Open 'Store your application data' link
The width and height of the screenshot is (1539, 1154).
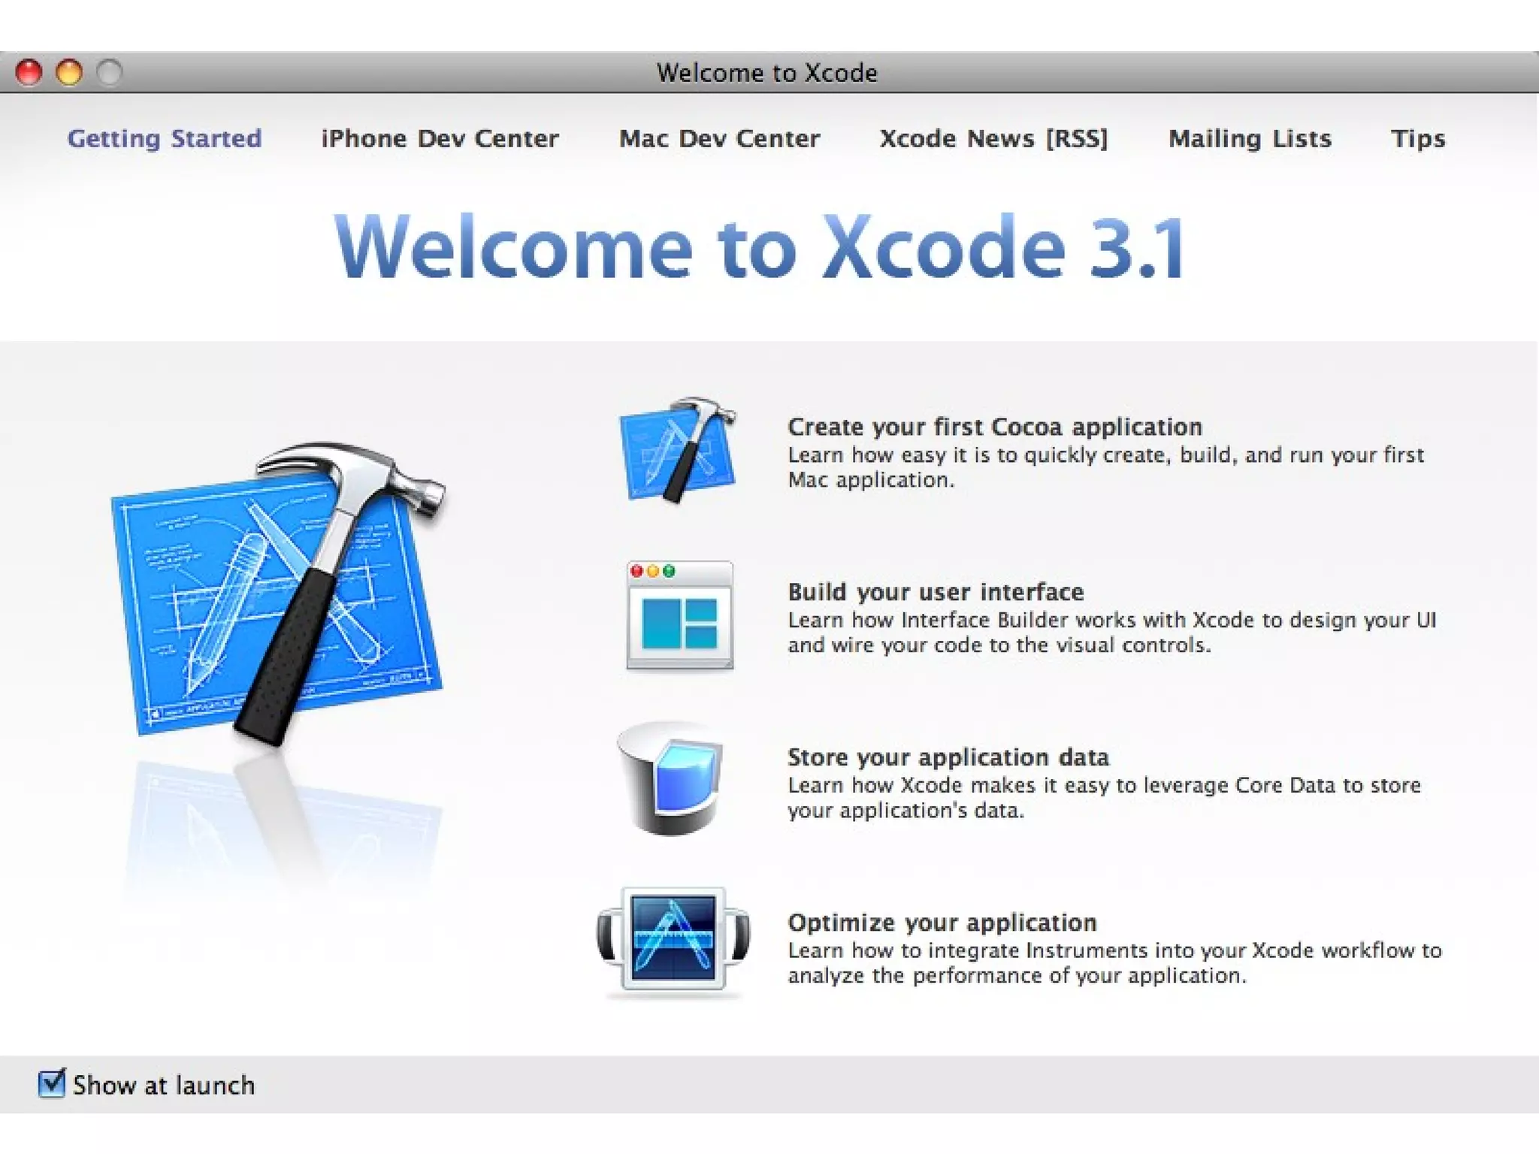click(x=948, y=757)
